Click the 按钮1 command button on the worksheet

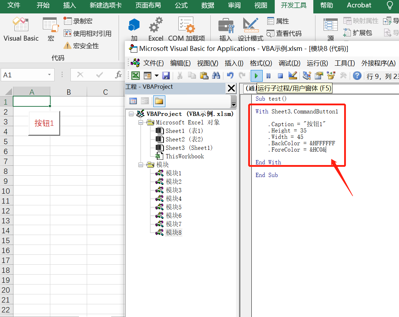click(x=44, y=123)
